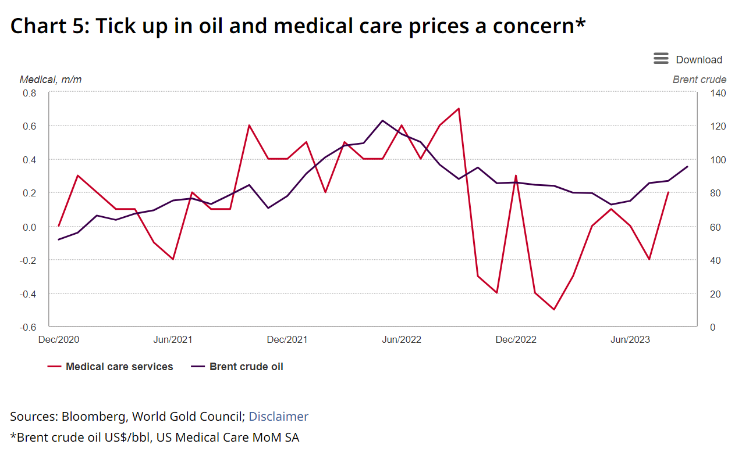The width and height of the screenshot is (742, 455).
Task: Open the chart Download hamburger menu icon
Action: click(x=661, y=59)
